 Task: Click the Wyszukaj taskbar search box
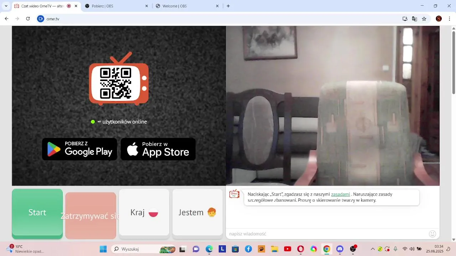pos(144,249)
